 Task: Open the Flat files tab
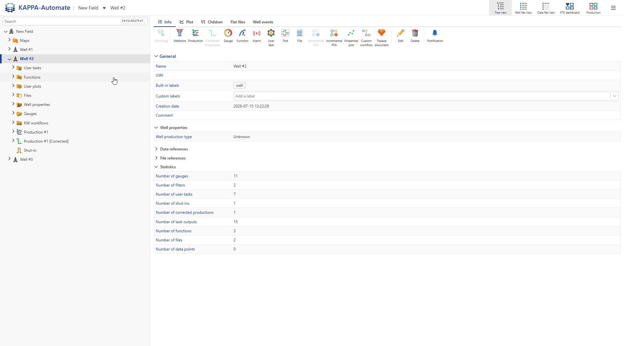238,22
